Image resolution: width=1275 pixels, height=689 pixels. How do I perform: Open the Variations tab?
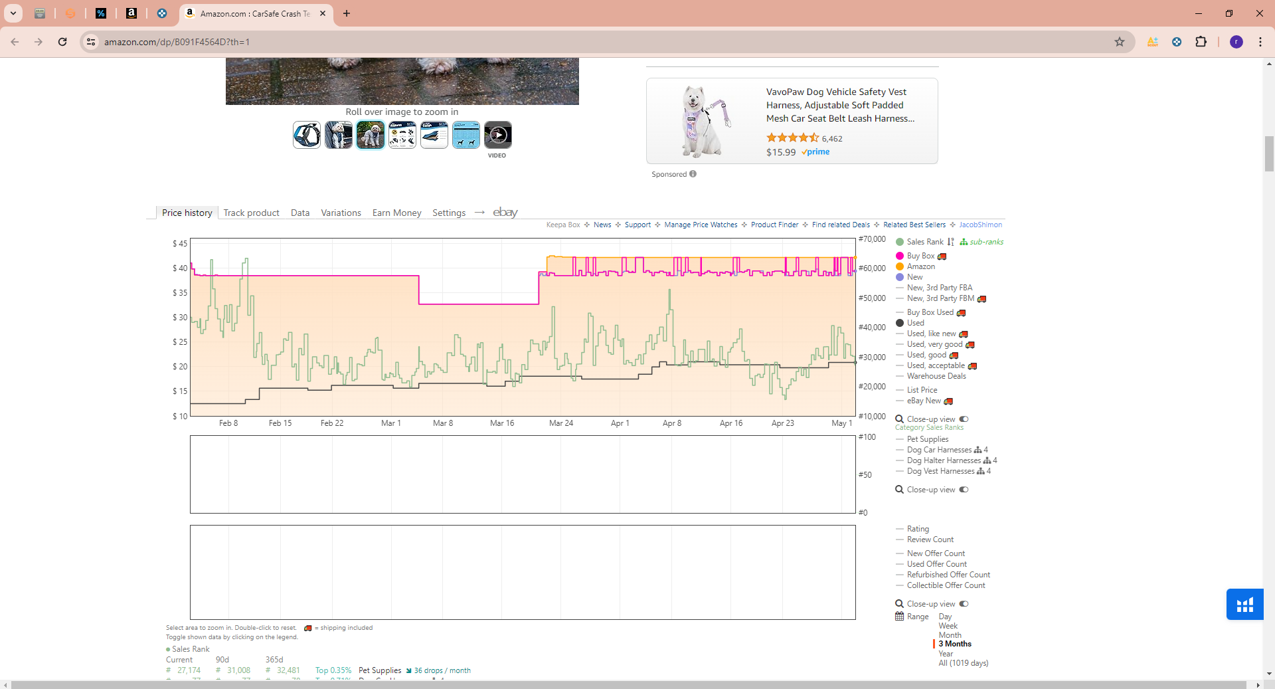(341, 213)
